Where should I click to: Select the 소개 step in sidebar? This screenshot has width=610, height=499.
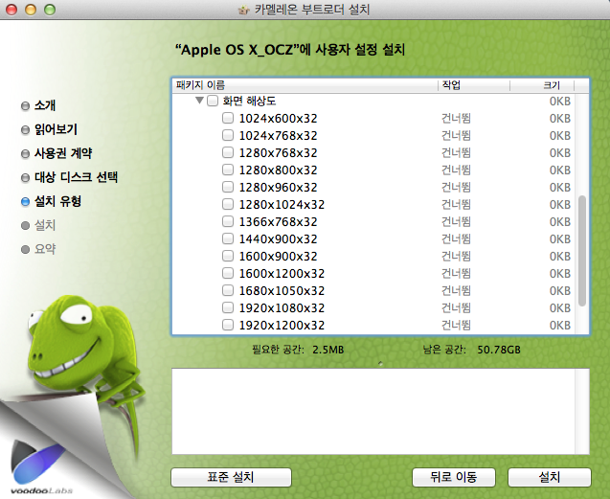45,105
